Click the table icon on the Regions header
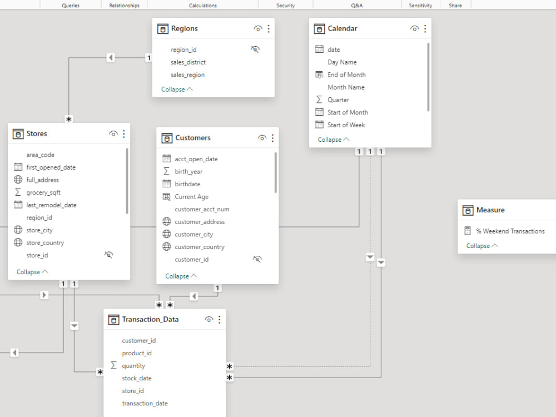Image resolution: width=556 pixels, height=417 pixels. click(163, 28)
